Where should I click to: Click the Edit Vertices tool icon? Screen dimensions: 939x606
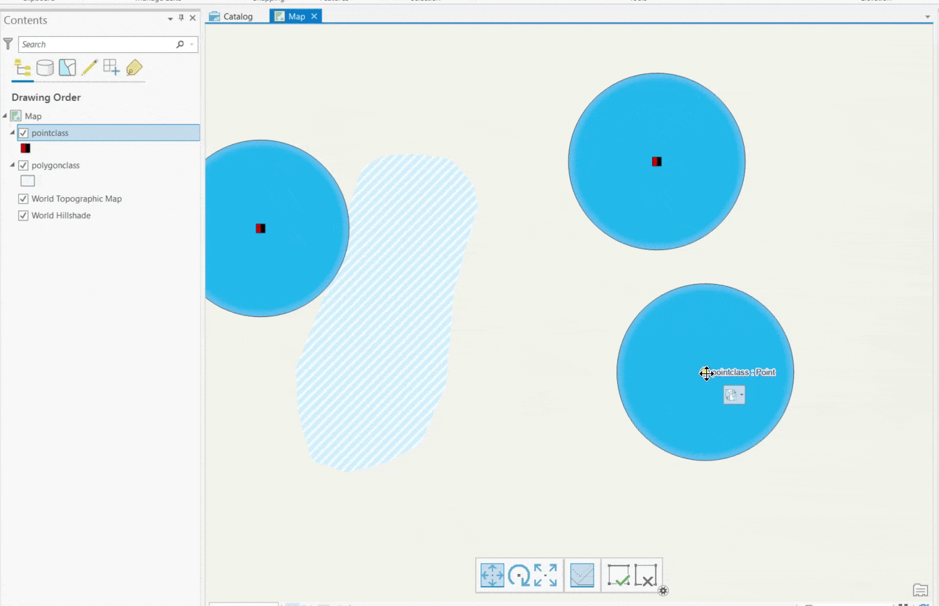(582, 575)
